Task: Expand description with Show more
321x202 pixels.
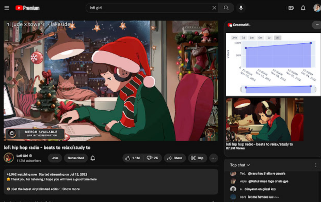Action: pos(71,189)
